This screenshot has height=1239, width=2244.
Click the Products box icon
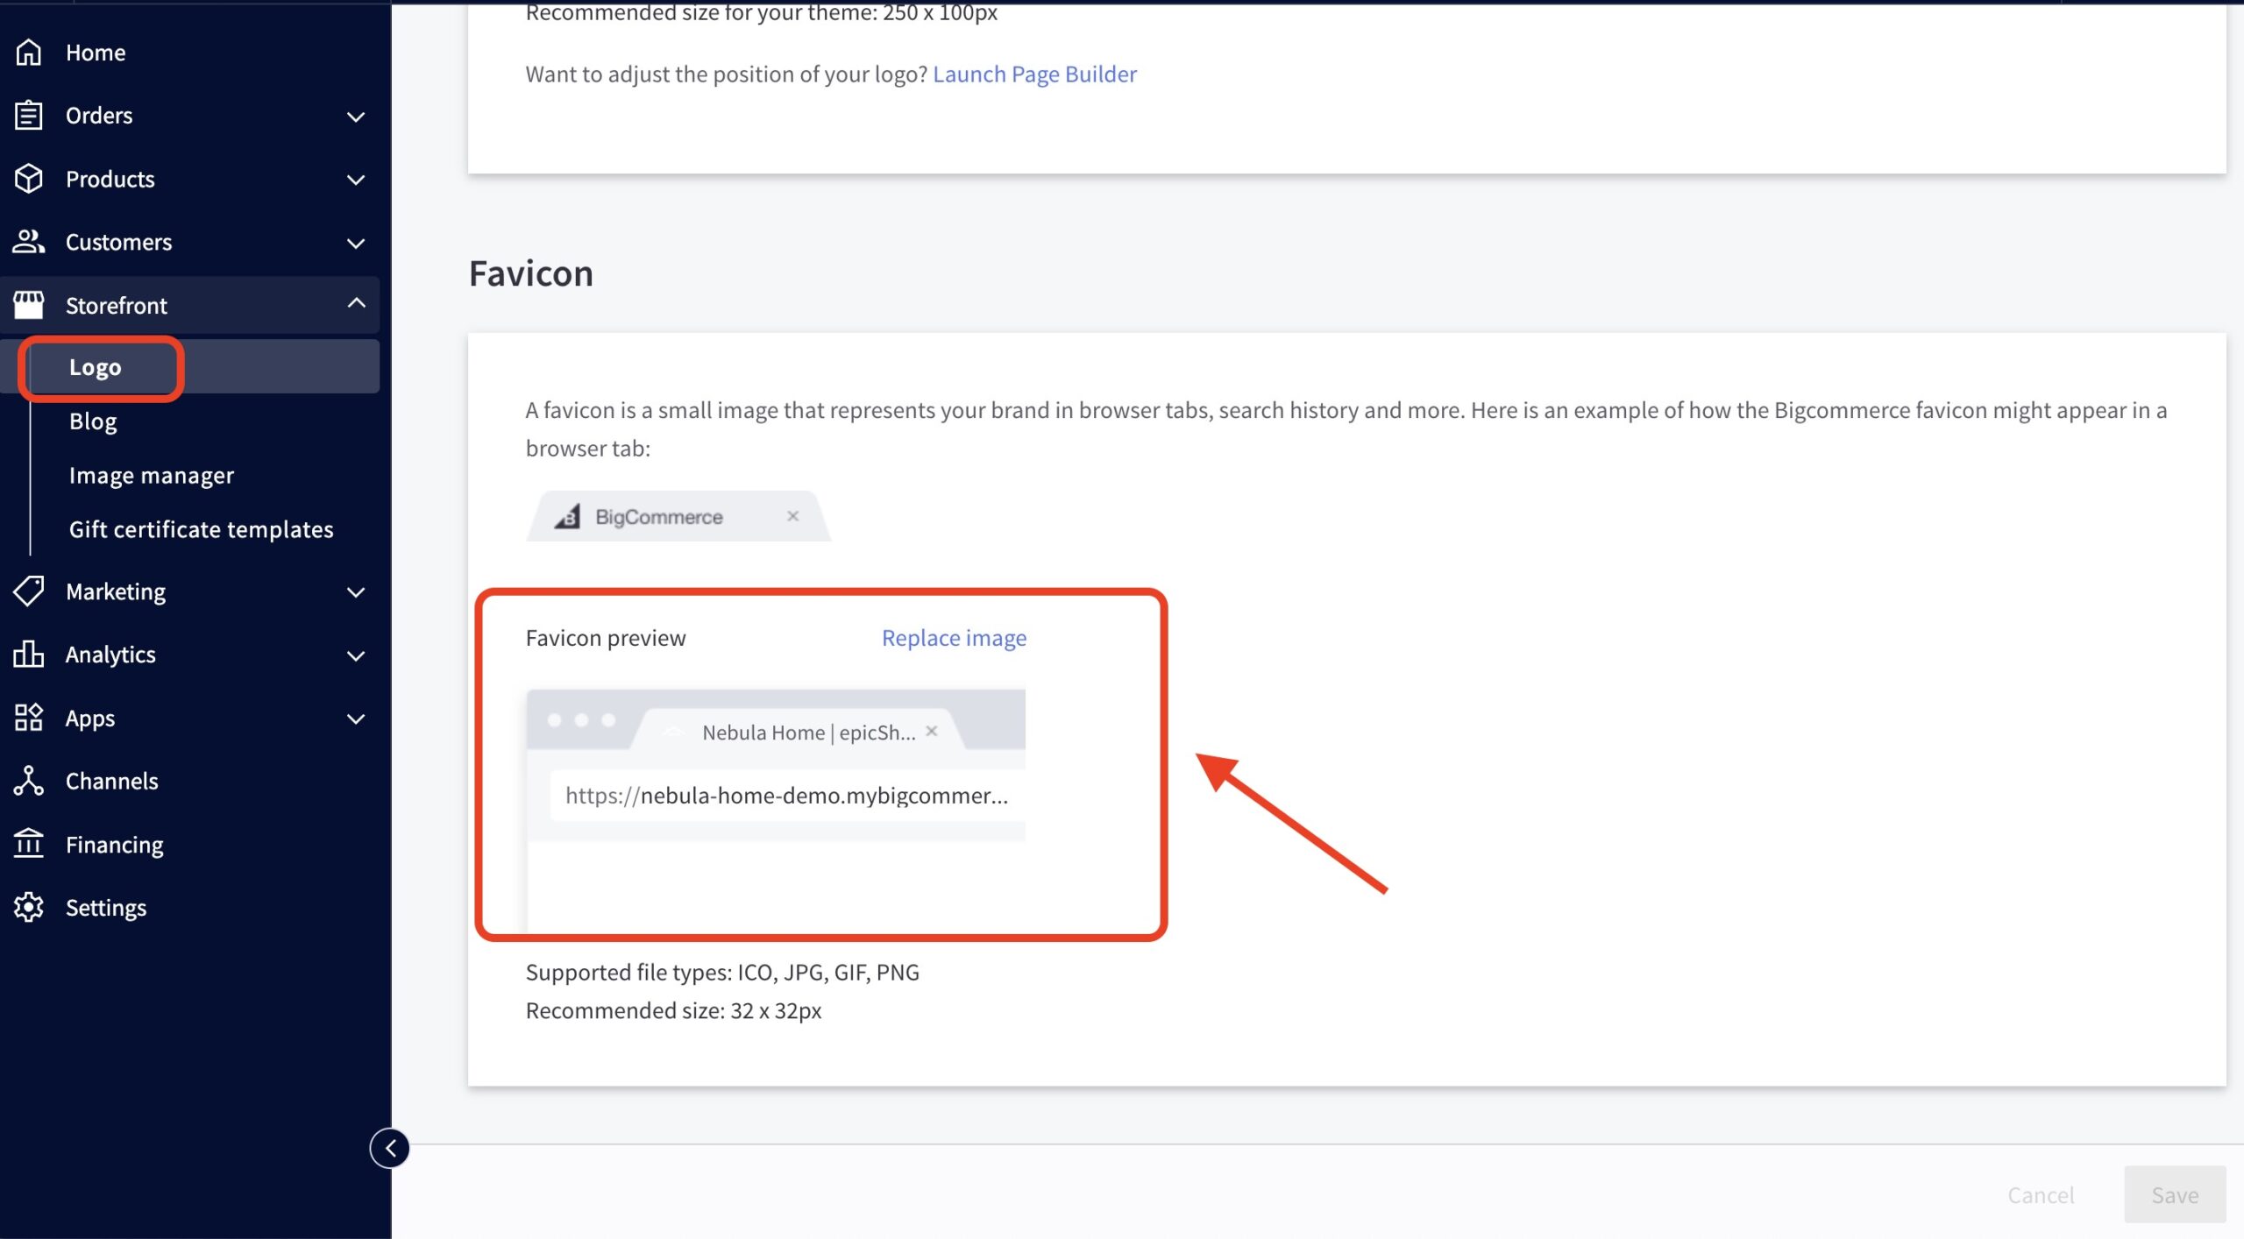pos(28,179)
